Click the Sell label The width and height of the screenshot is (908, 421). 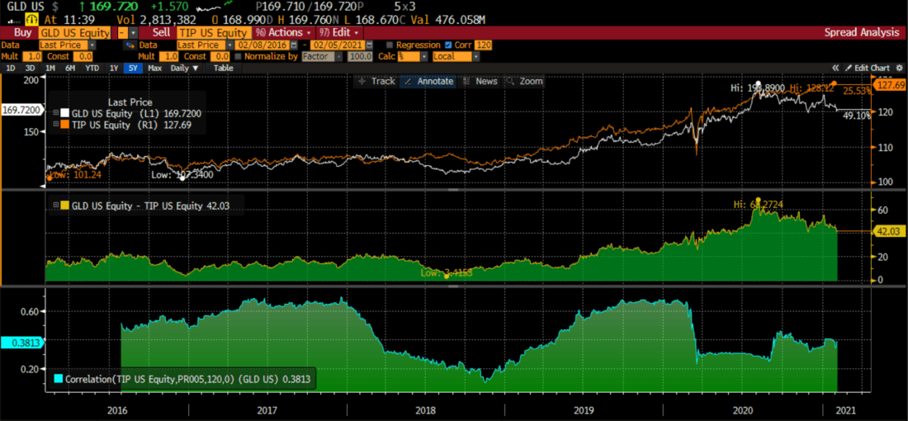(x=161, y=33)
